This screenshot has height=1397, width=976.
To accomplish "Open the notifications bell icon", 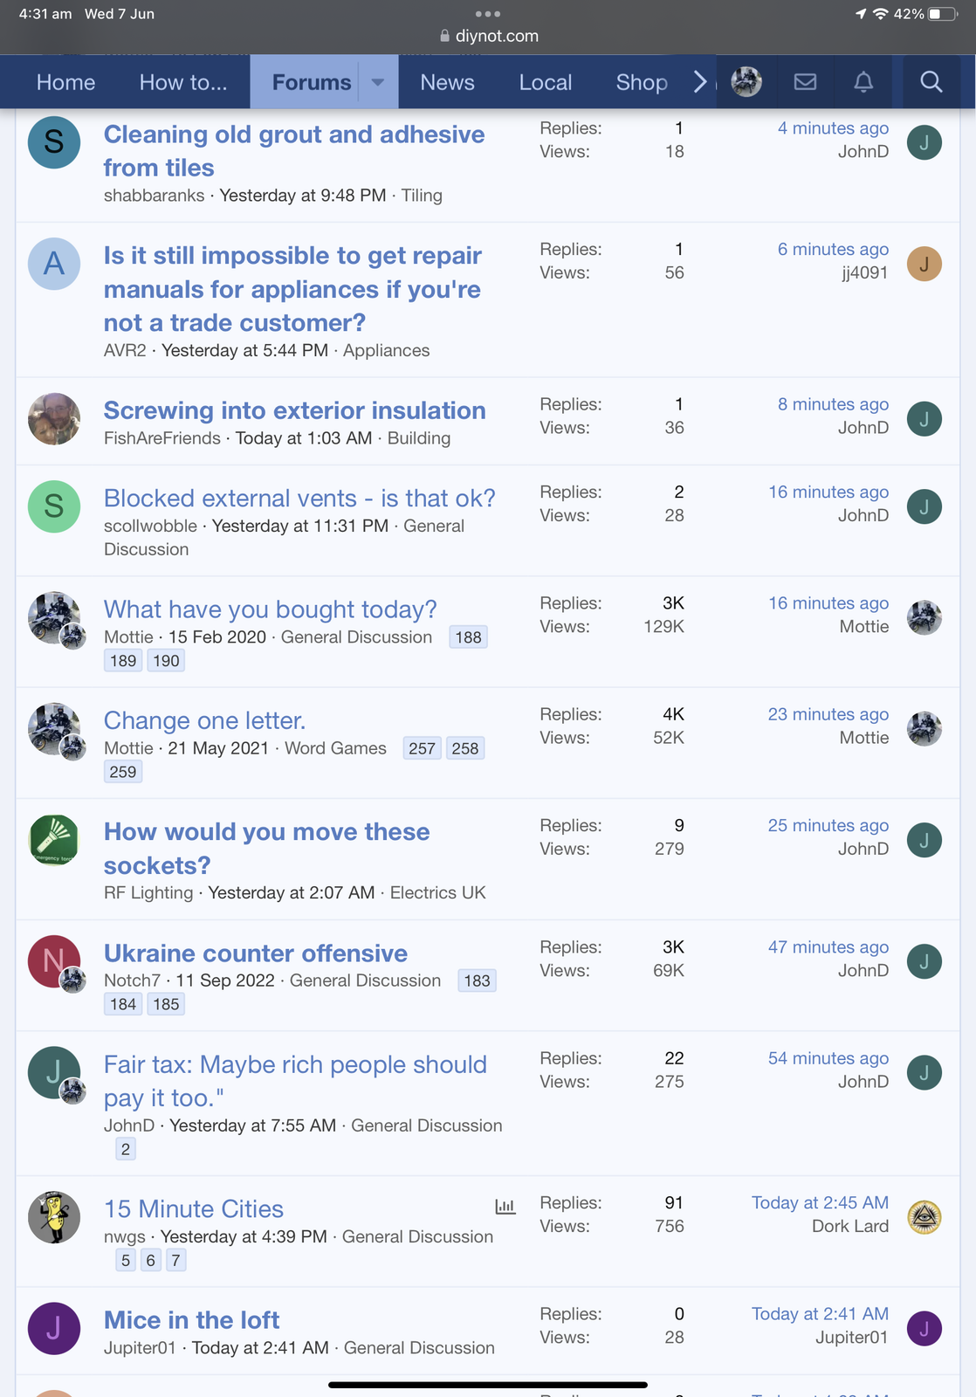I will point(863,82).
